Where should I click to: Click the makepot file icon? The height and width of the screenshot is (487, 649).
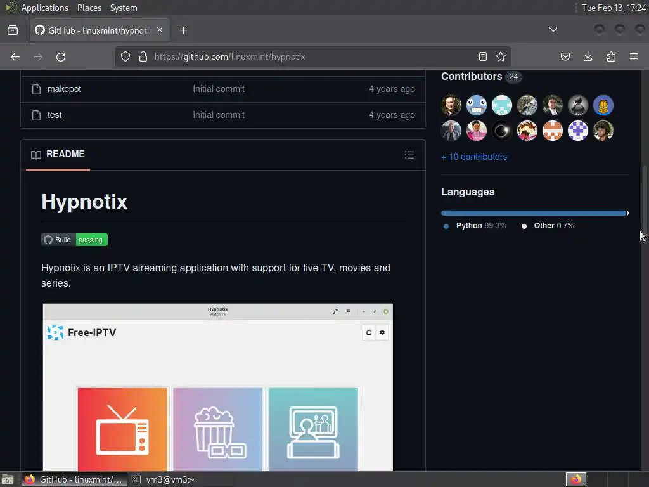click(x=36, y=89)
